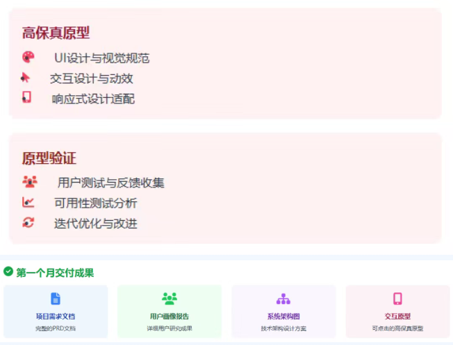Click the users group icon beside 用户测试与反馈收集
The width and height of the screenshot is (453, 345).
[29, 182]
